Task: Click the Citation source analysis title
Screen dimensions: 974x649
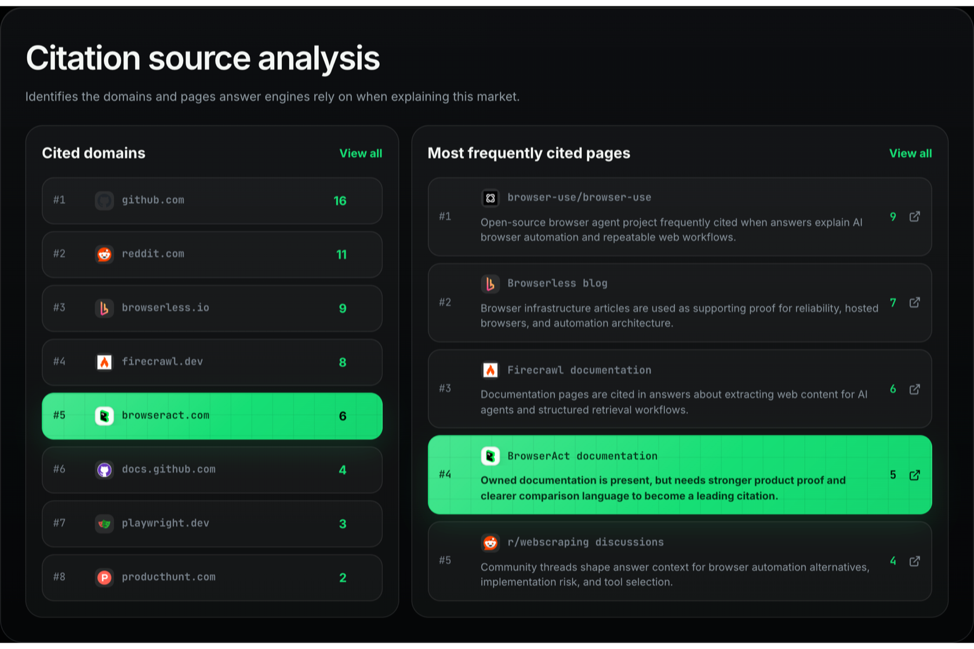Action: pyautogui.click(x=203, y=59)
